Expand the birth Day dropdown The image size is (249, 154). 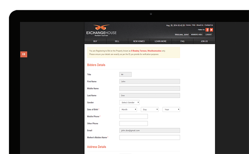(149, 109)
